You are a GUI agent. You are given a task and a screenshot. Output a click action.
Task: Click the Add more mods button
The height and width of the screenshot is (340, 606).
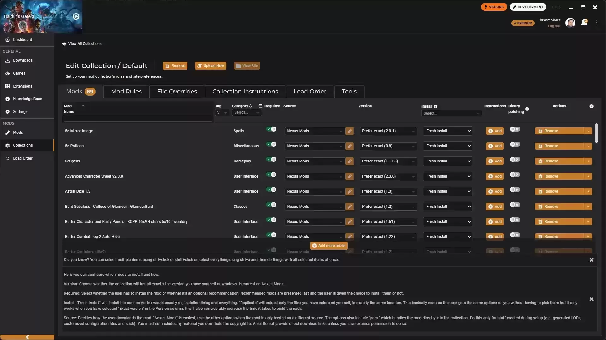point(329,246)
